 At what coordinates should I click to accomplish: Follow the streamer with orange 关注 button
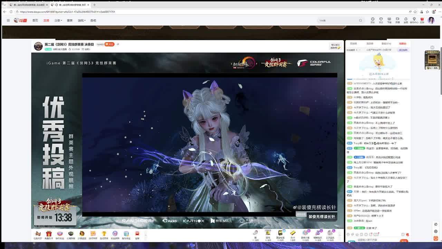click(109, 44)
